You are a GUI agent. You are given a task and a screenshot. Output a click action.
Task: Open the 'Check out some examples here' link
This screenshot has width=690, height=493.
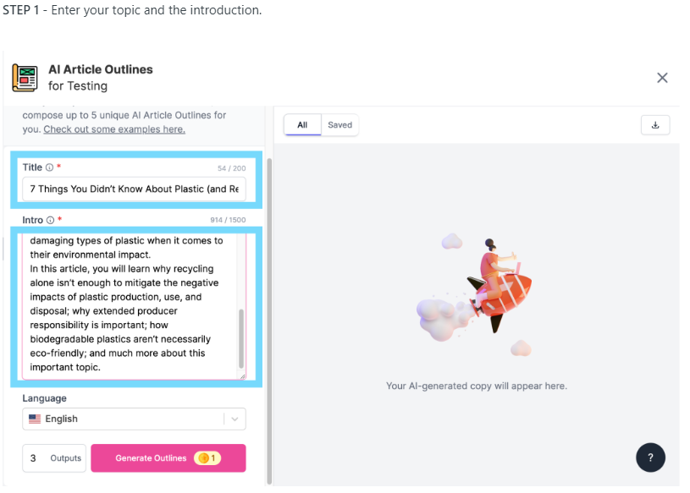[114, 129]
